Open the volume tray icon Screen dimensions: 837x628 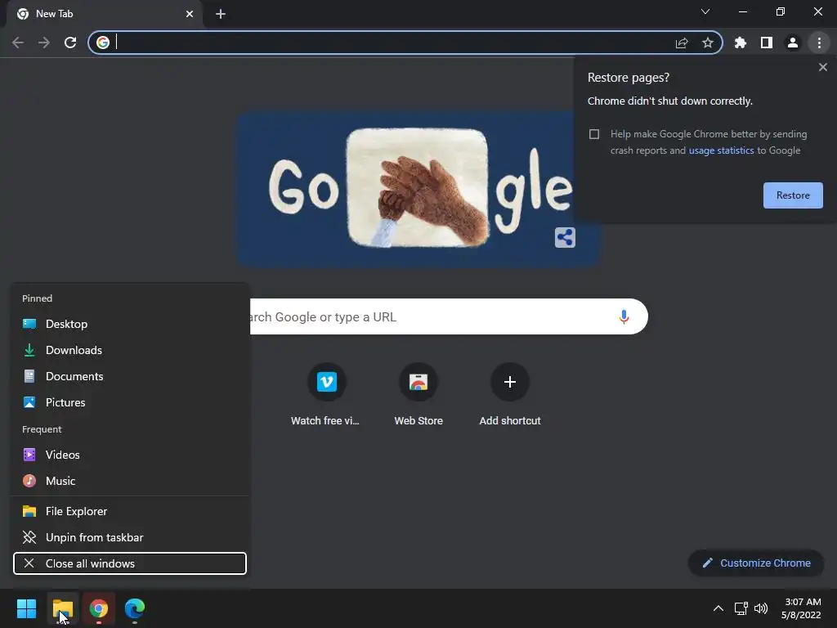761,608
